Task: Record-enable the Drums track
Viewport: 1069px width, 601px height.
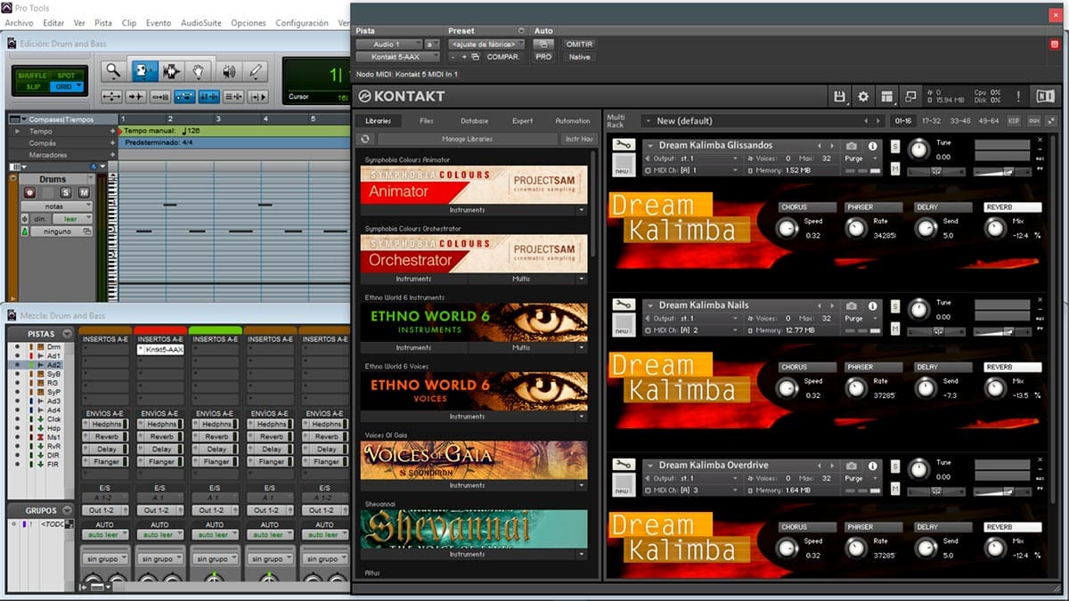Action: (29, 192)
